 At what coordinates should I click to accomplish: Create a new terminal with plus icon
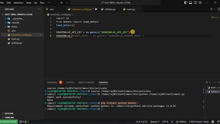pyautogui.click(x=207, y=82)
